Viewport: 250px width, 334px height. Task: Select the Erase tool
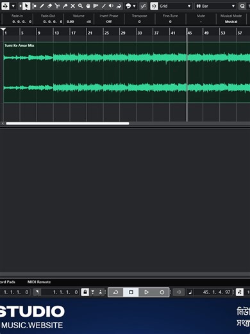(49, 6)
